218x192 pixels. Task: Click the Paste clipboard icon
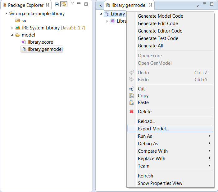pos(132,103)
